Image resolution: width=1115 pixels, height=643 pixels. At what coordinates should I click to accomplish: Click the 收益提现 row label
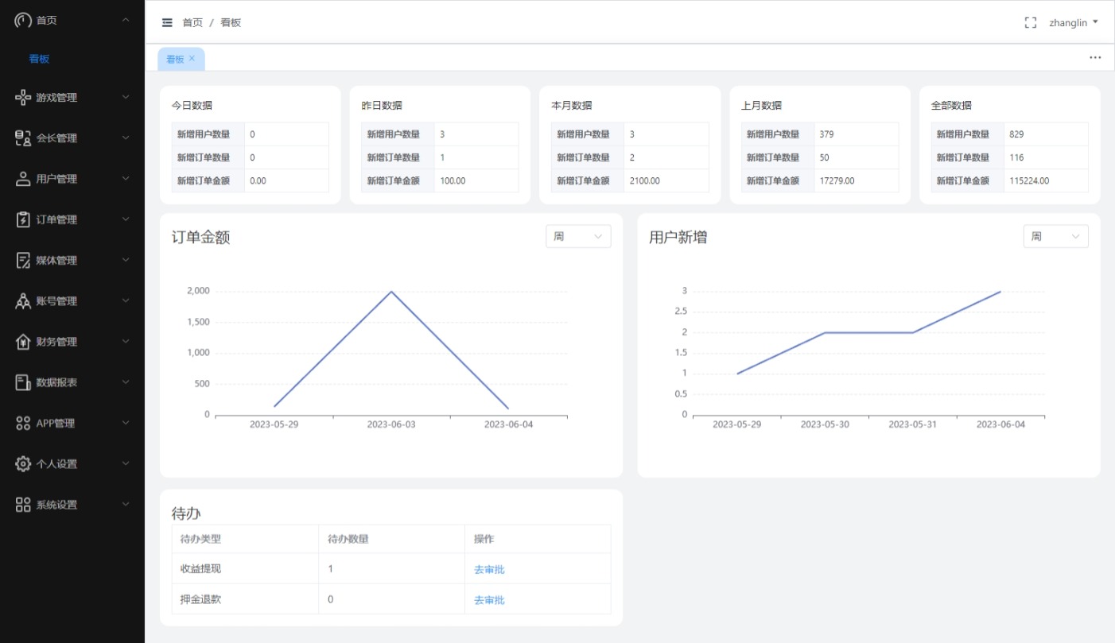point(200,569)
